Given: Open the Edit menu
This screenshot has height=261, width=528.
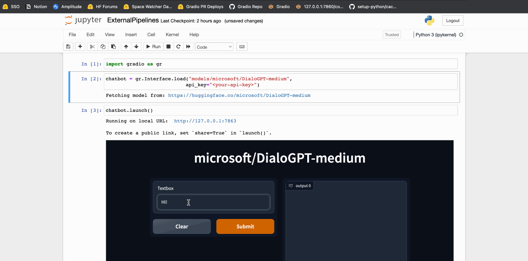Looking at the screenshot, I should point(90,35).
